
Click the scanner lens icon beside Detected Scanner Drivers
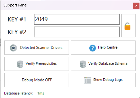click(13, 48)
